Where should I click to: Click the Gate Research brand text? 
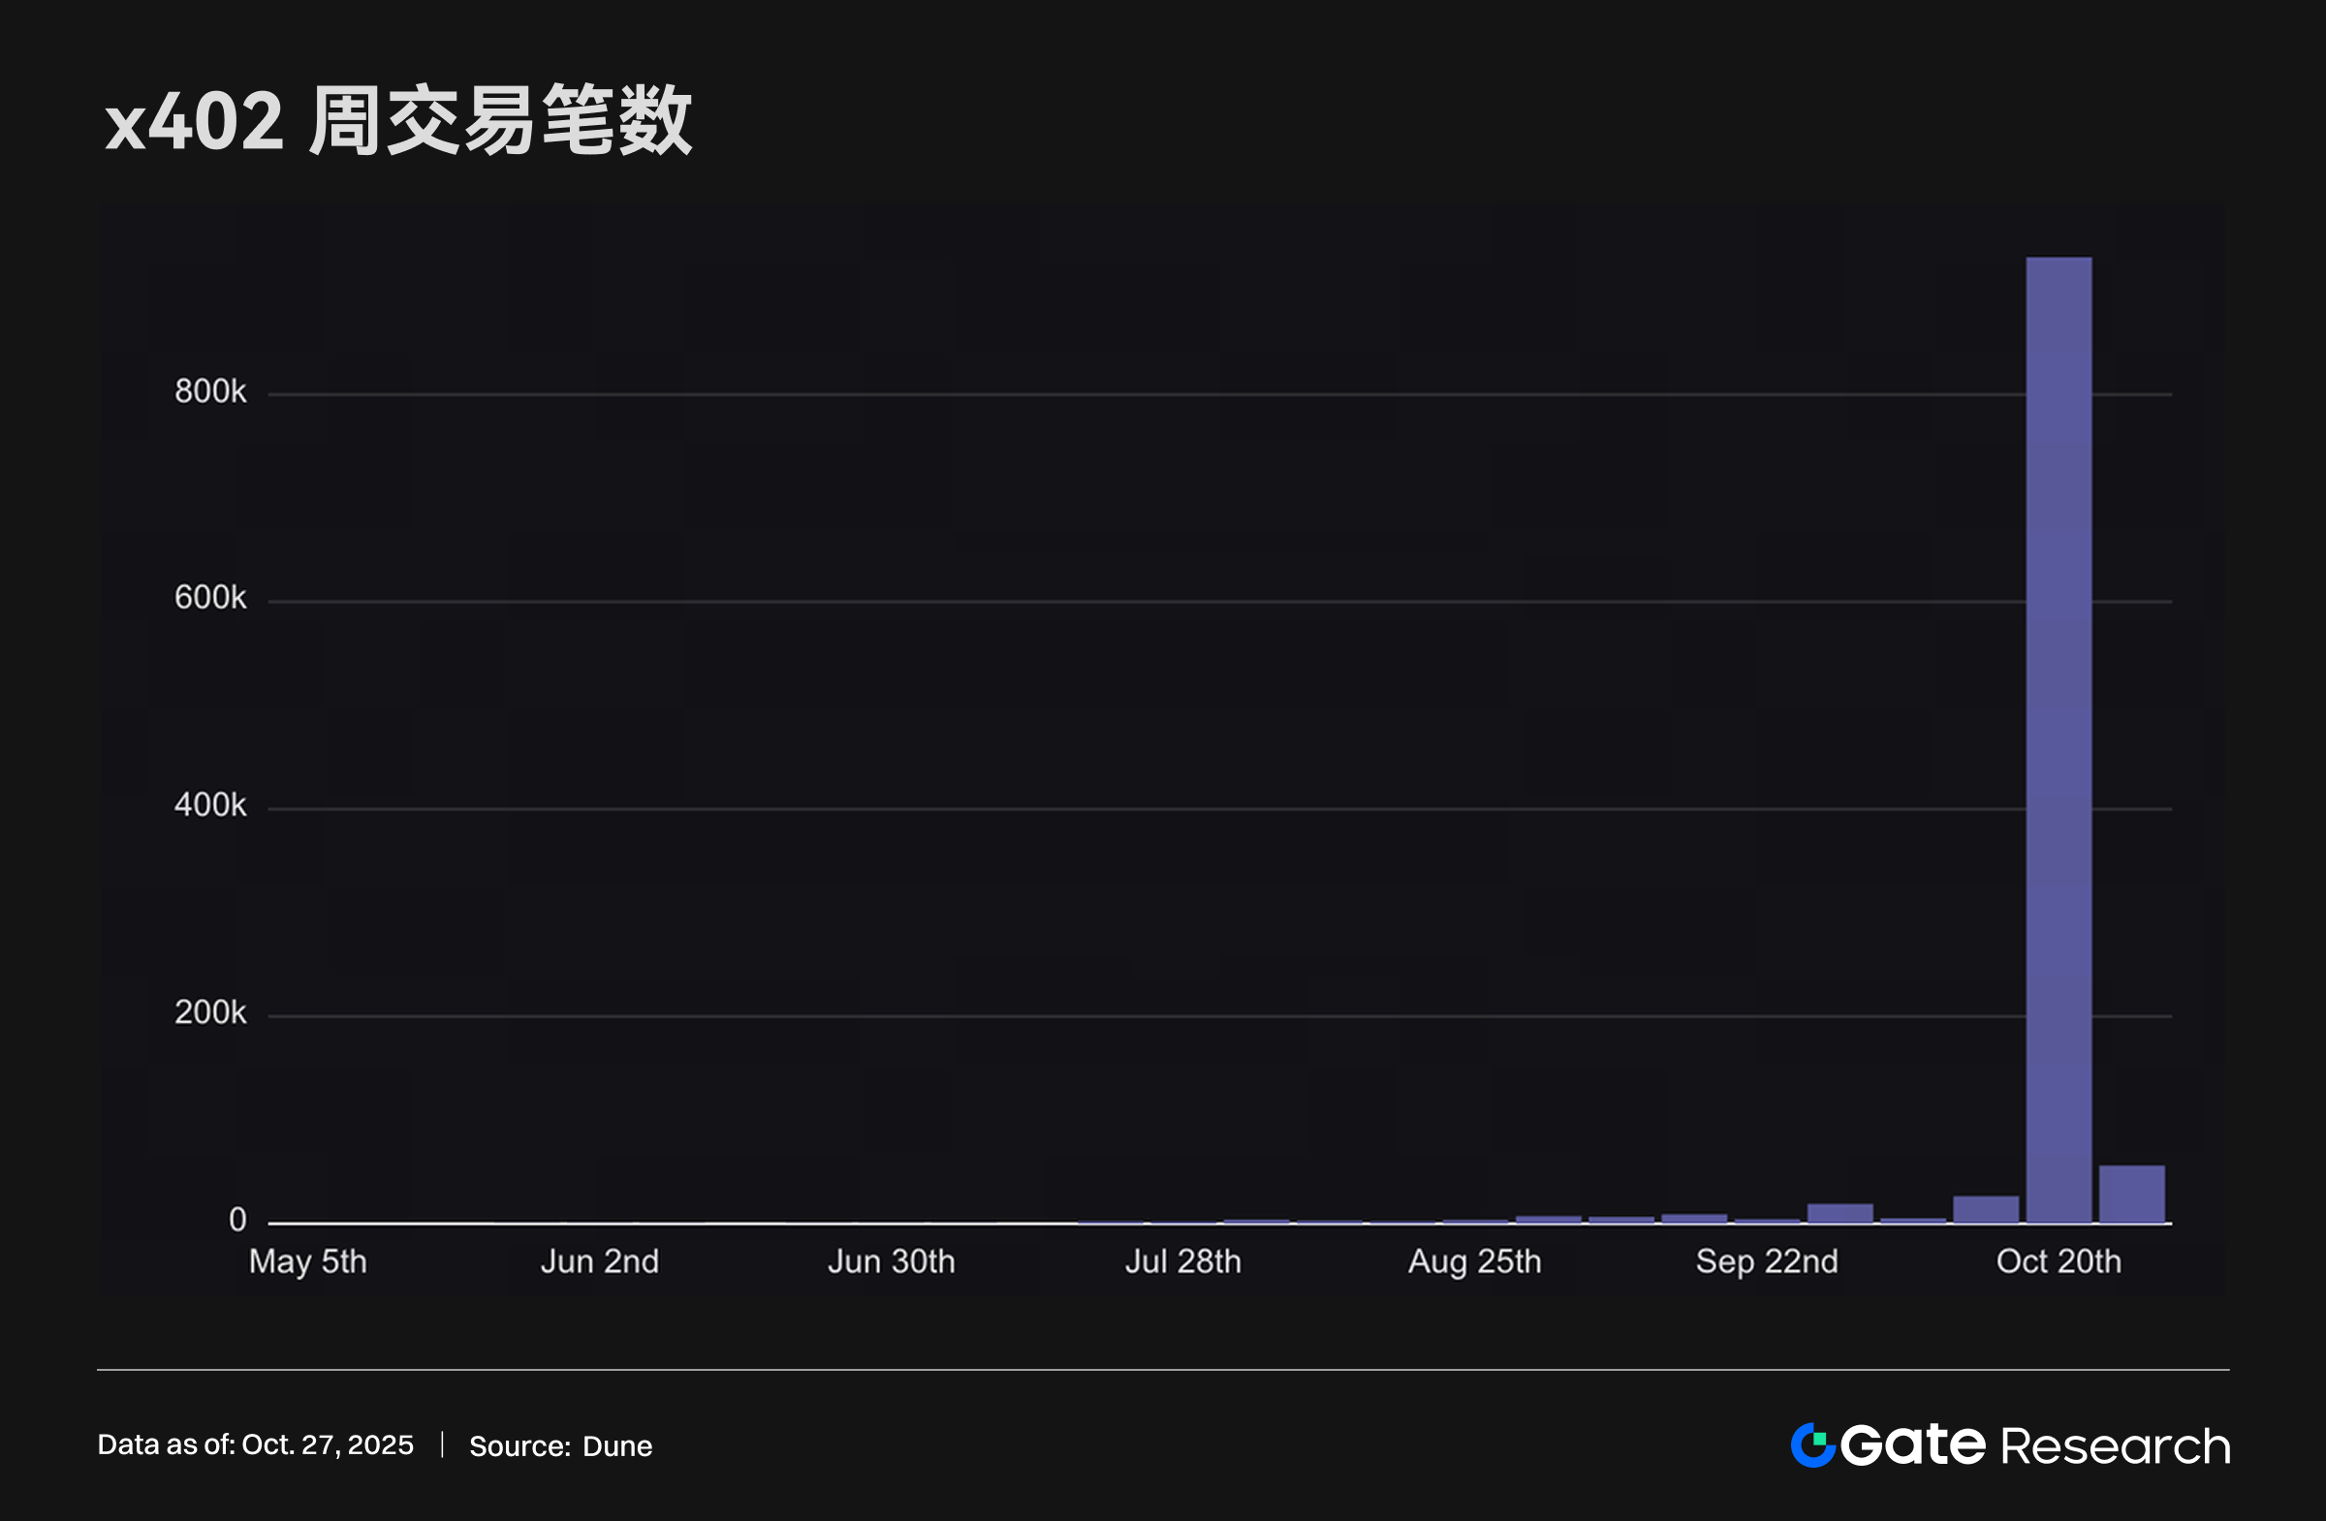(2036, 1444)
